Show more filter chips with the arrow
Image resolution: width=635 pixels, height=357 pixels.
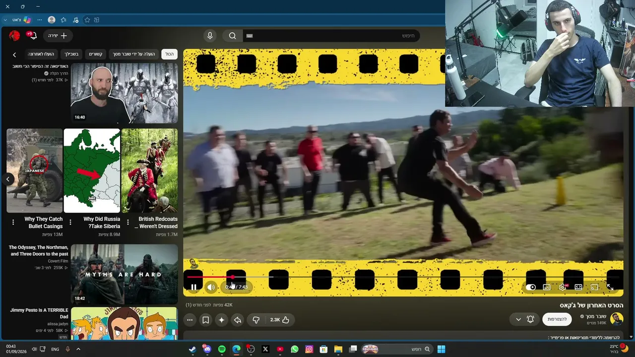tap(14, 55)
